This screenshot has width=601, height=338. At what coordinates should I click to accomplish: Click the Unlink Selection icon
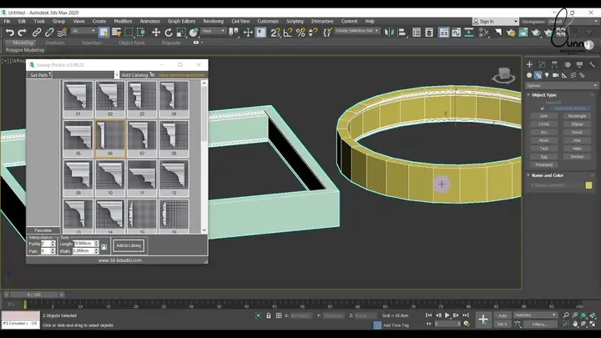[49, 33]
